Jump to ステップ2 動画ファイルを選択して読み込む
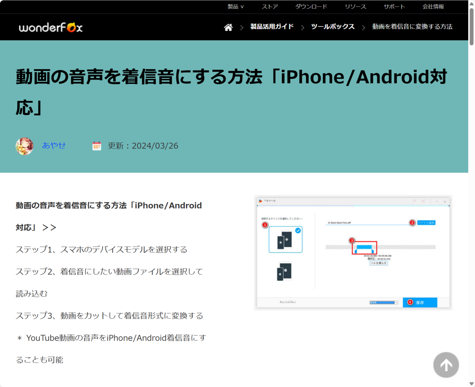The image size is (475, 387). 109,283
